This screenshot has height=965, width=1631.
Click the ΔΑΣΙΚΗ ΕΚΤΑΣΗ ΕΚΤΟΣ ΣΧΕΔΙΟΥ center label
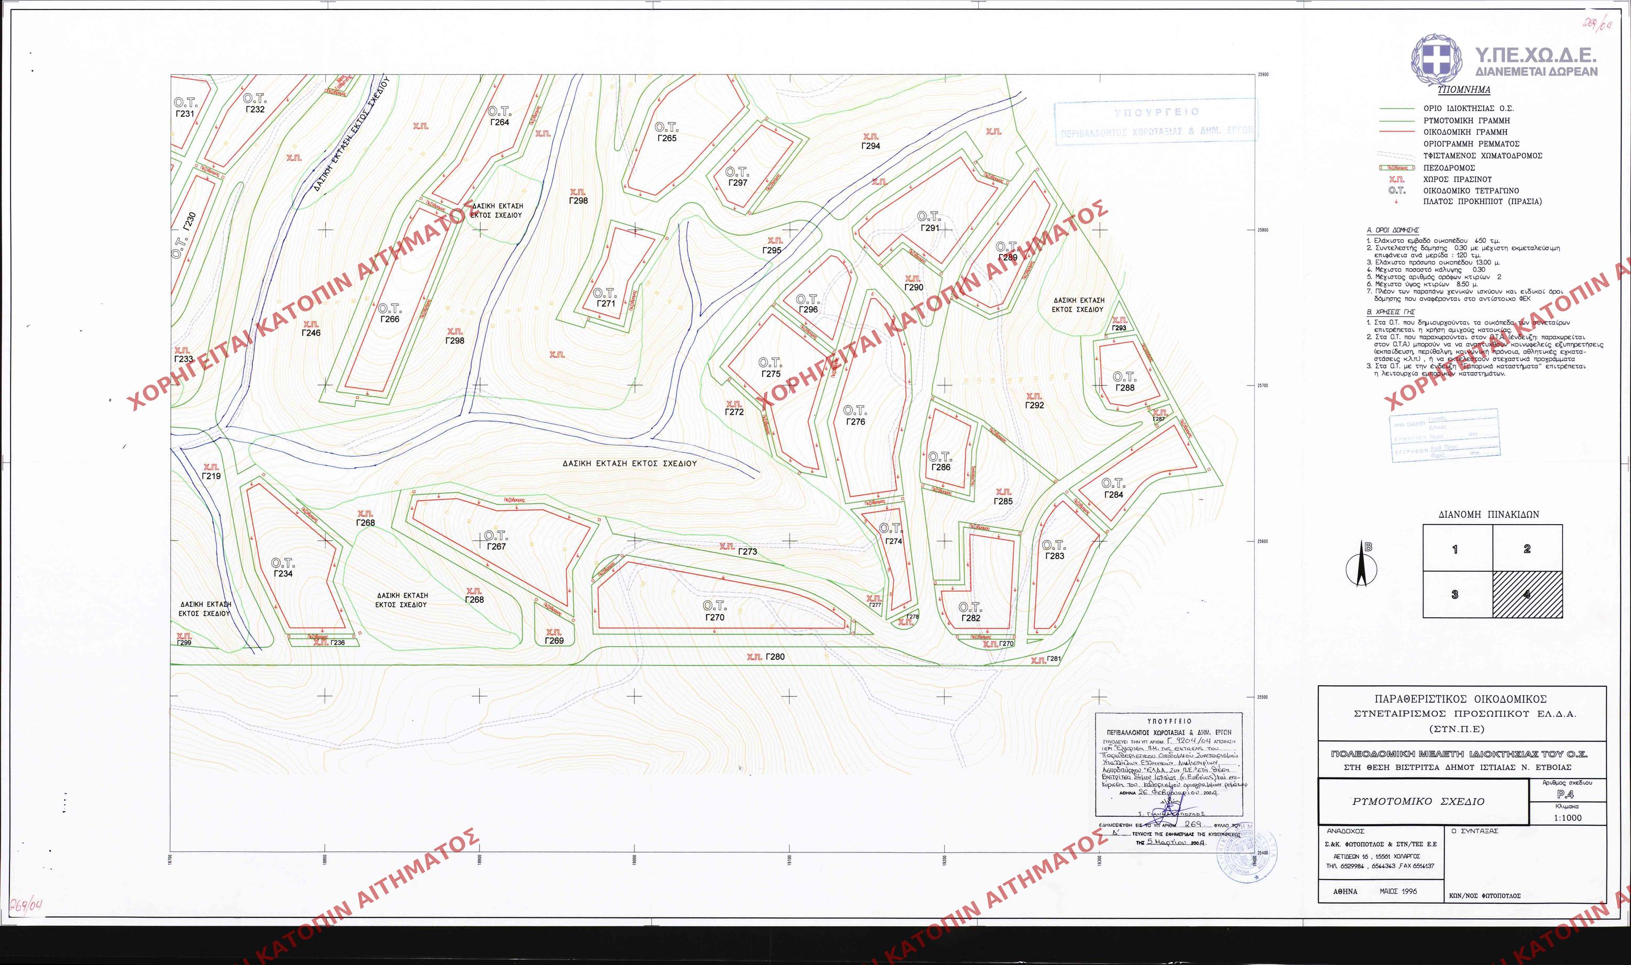pyautogui.click(x=629, y=463)
